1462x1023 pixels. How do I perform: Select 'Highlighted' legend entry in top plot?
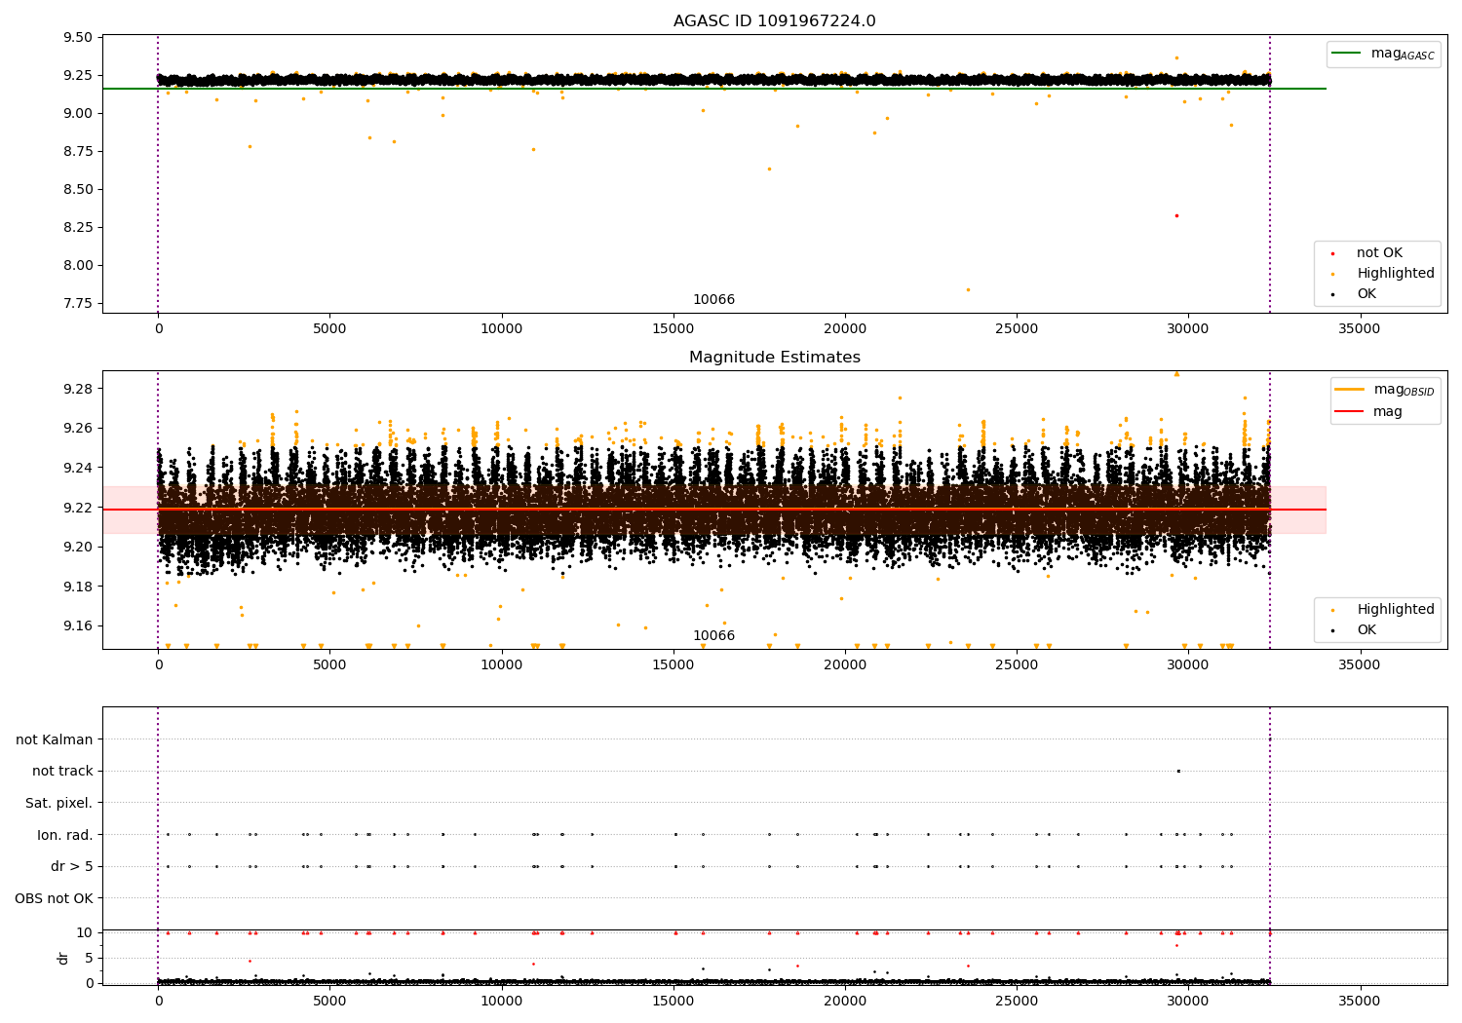1377,274
